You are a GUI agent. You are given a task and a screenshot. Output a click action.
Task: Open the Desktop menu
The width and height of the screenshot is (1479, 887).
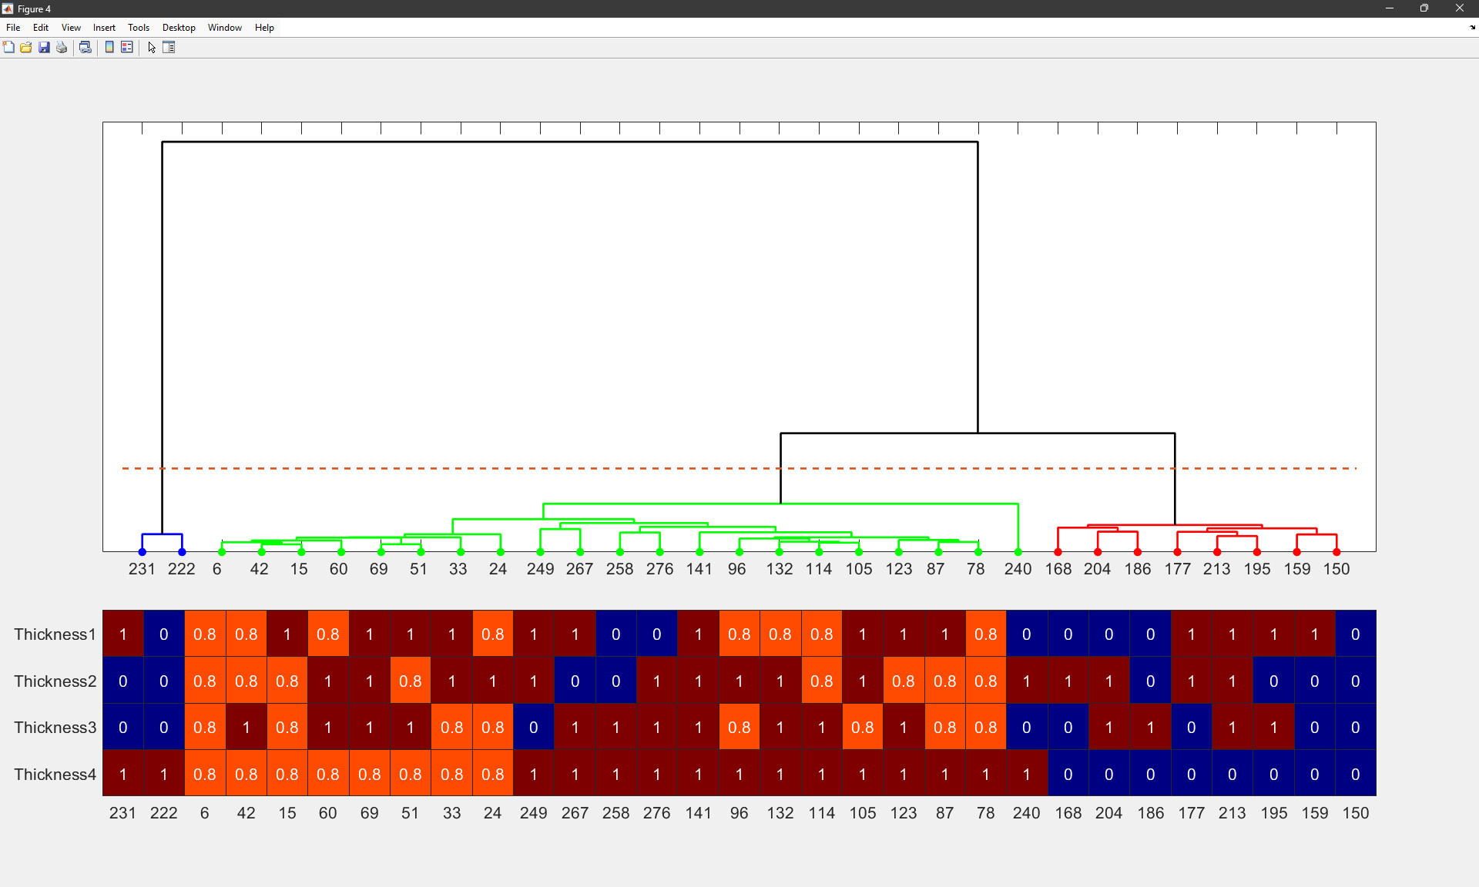coord(179,28)
